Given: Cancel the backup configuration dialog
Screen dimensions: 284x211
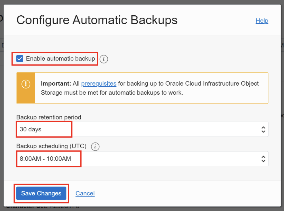Looking at the screenshot, I should (85, 193).
